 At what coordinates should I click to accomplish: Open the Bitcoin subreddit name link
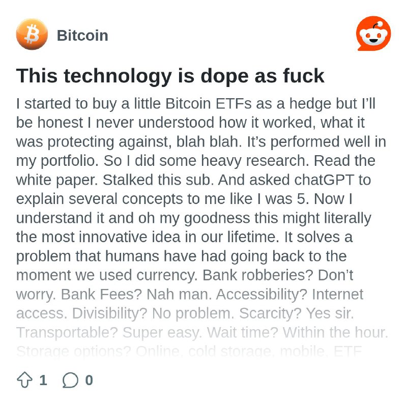click(82, 35)
